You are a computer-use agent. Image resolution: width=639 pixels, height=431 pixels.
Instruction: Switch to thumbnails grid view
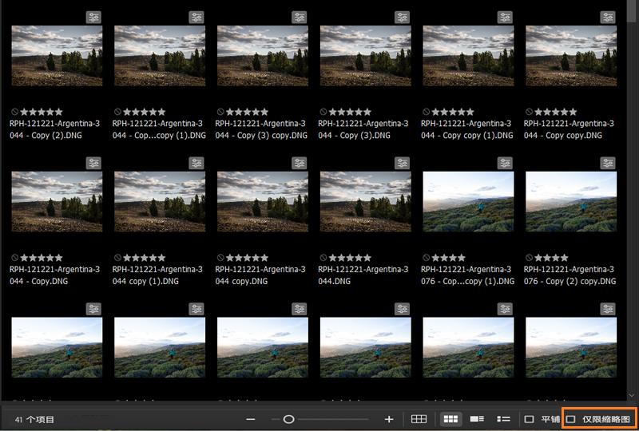pos(450,419)
